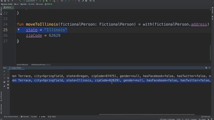Select main in the navigation breadcrumb
The width and height of the screenshot is (214, 120).
click(x=24, y=4)
